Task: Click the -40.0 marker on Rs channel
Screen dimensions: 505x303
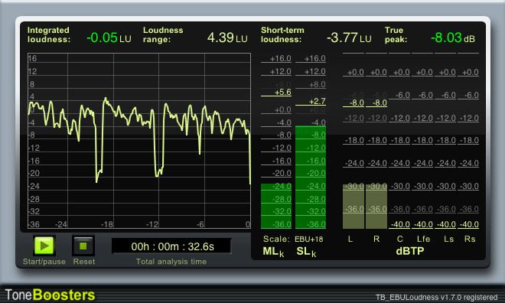Action: point(468,224)
